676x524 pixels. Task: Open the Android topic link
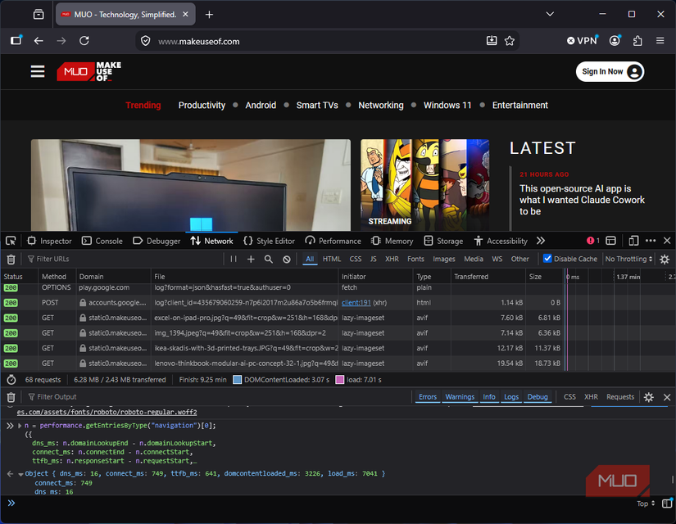(261, 105)
